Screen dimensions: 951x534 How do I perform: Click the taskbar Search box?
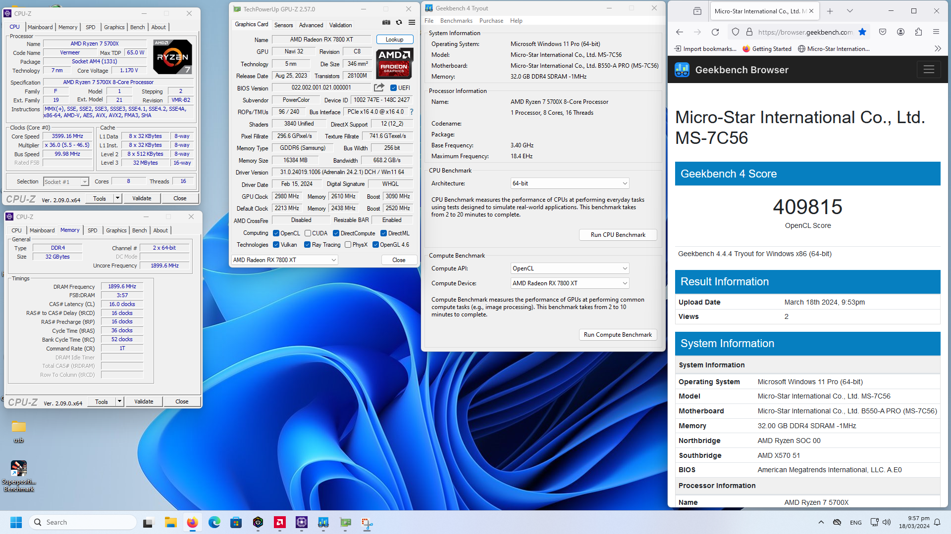click(x=83, y=522)
